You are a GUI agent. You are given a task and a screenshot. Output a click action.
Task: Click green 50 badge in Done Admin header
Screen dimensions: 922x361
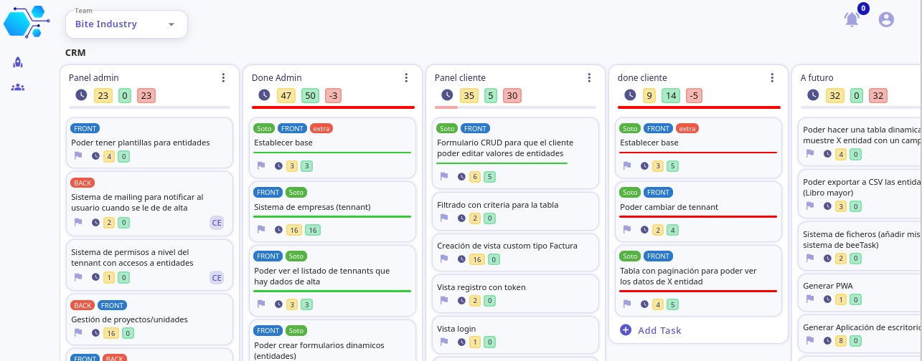pos(310,95)
